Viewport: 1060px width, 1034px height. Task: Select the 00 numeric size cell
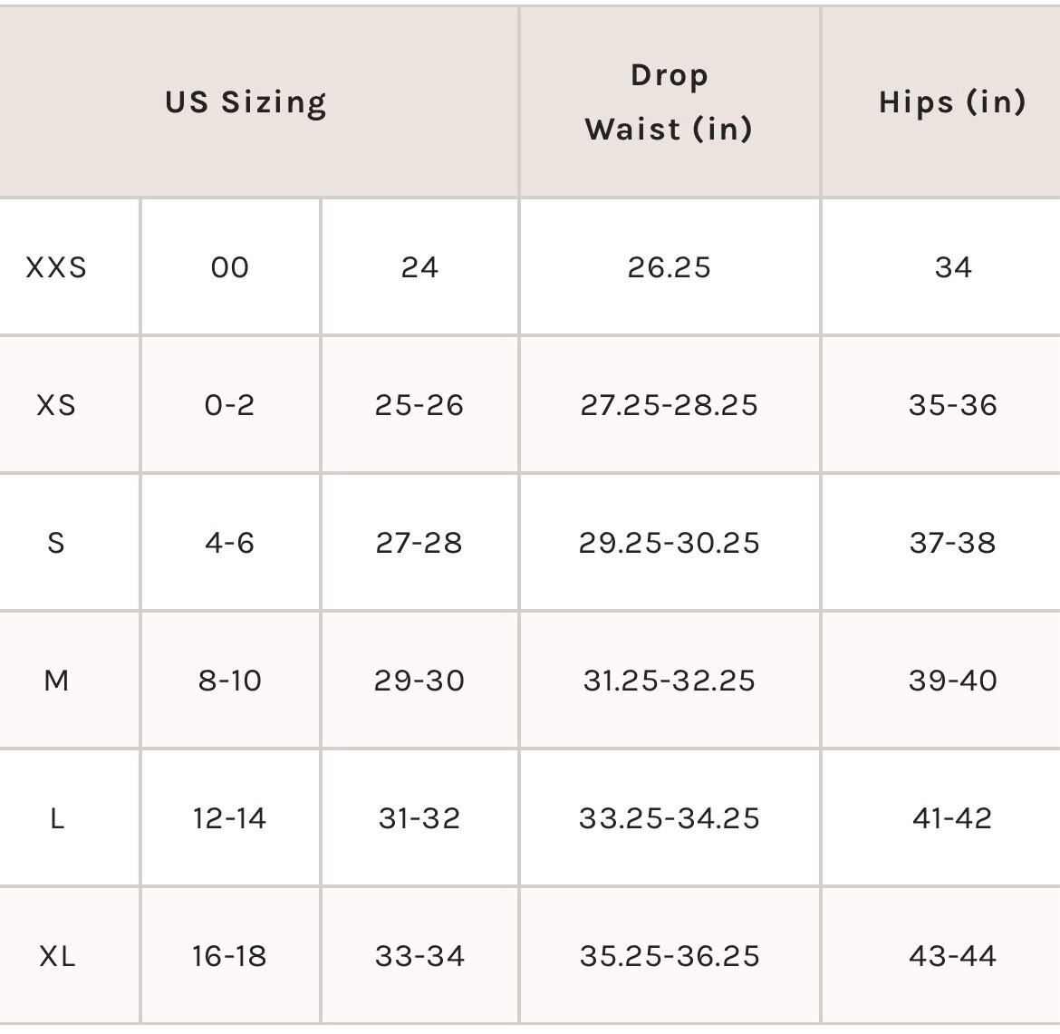click(230, 267)
